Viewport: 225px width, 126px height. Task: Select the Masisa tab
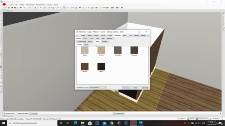[x=117, y=35]
